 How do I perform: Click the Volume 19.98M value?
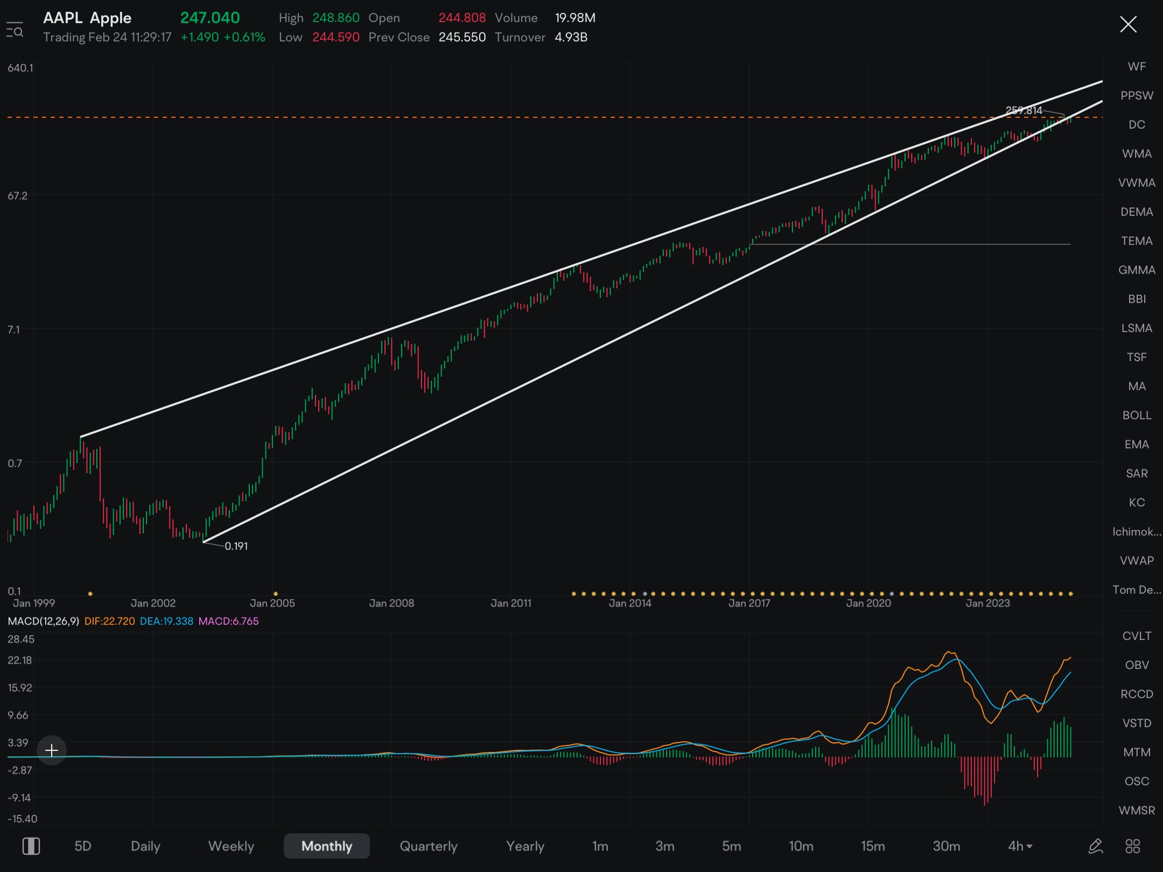point(575,18)
